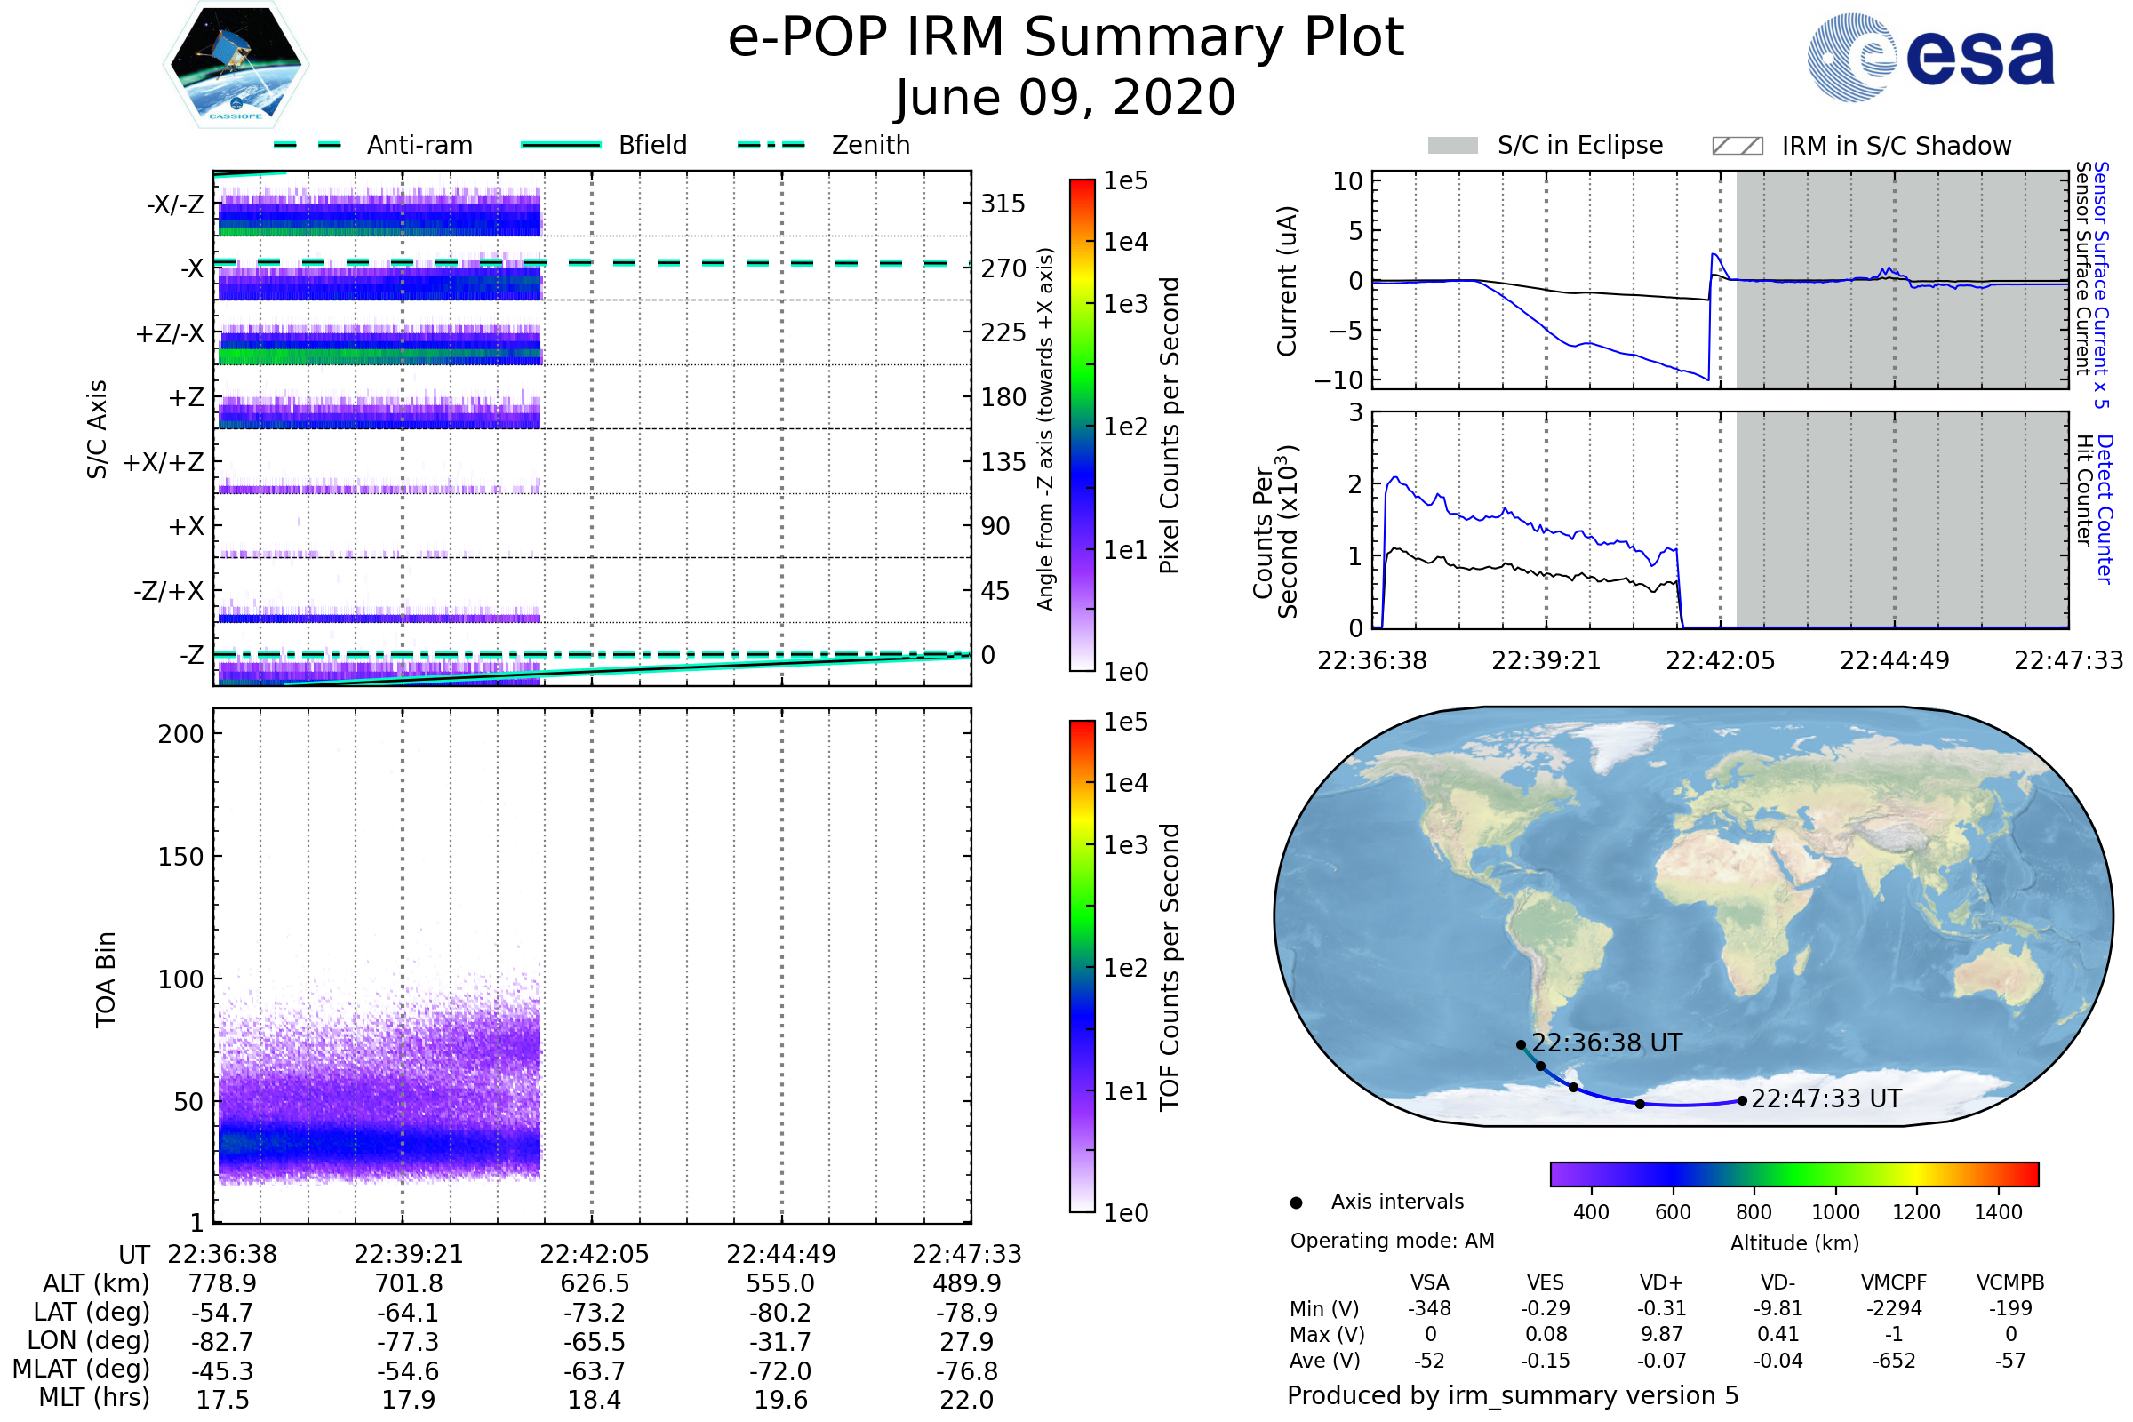Click the black Axis intervals legend dot

click(x=1296, y=1202)
